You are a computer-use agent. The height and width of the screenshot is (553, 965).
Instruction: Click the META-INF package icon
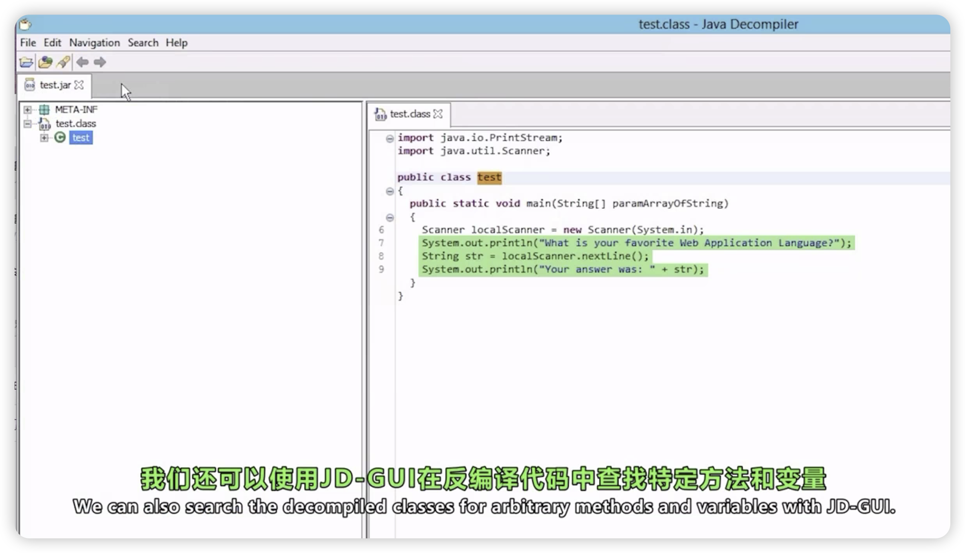pos(44,109)
